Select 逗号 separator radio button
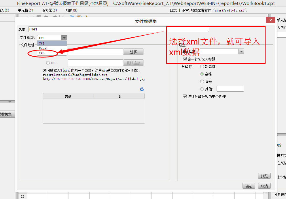Viewport: 286px width, 199px height. [202, 82]
